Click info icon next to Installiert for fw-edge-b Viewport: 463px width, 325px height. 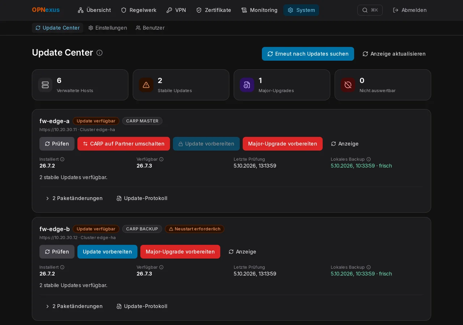[x=62, y=267]
